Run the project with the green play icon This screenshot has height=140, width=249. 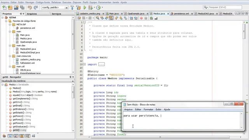[85, 7]
